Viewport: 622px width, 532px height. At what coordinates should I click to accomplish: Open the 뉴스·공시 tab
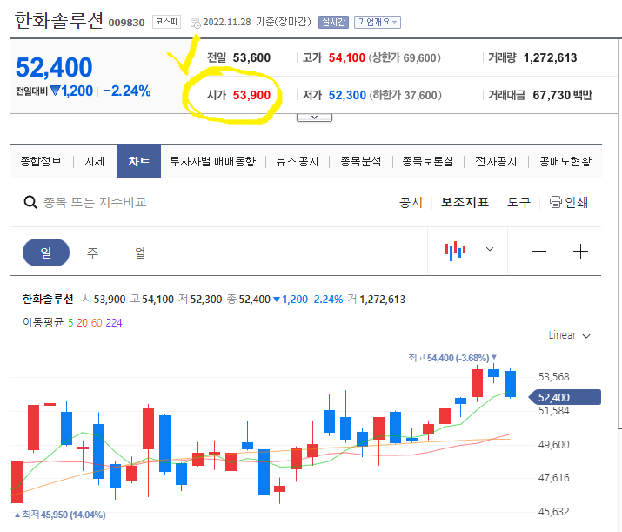click(298, 162)
